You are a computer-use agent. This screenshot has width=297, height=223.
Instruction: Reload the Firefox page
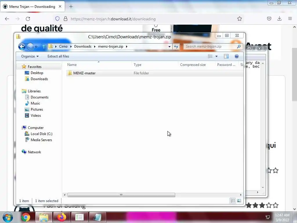click(x=28, y=19)
